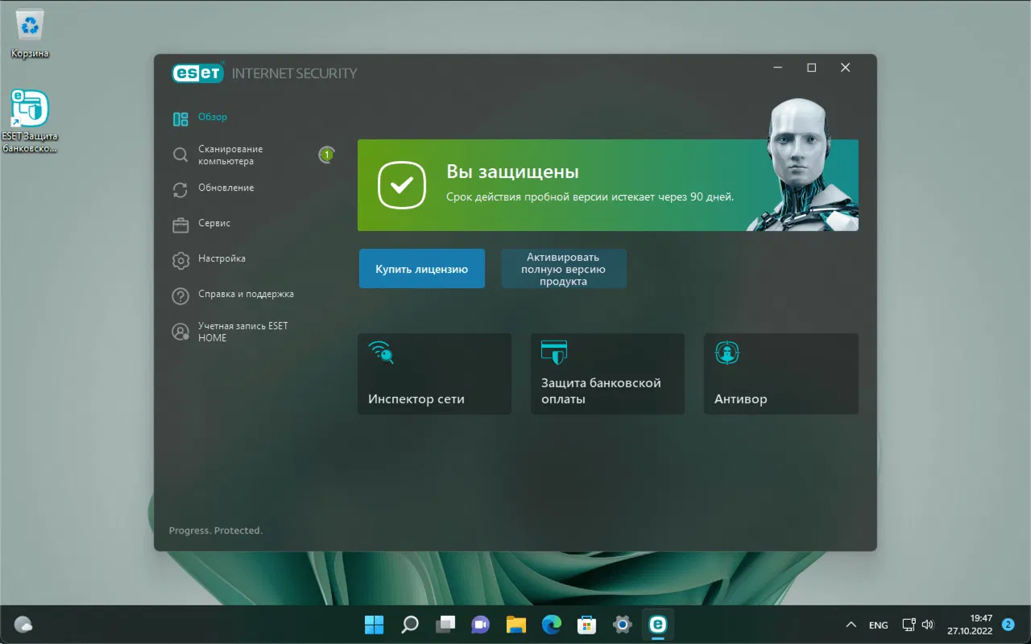Expand hidden system tray icons chevron

(x=851, y=624)
